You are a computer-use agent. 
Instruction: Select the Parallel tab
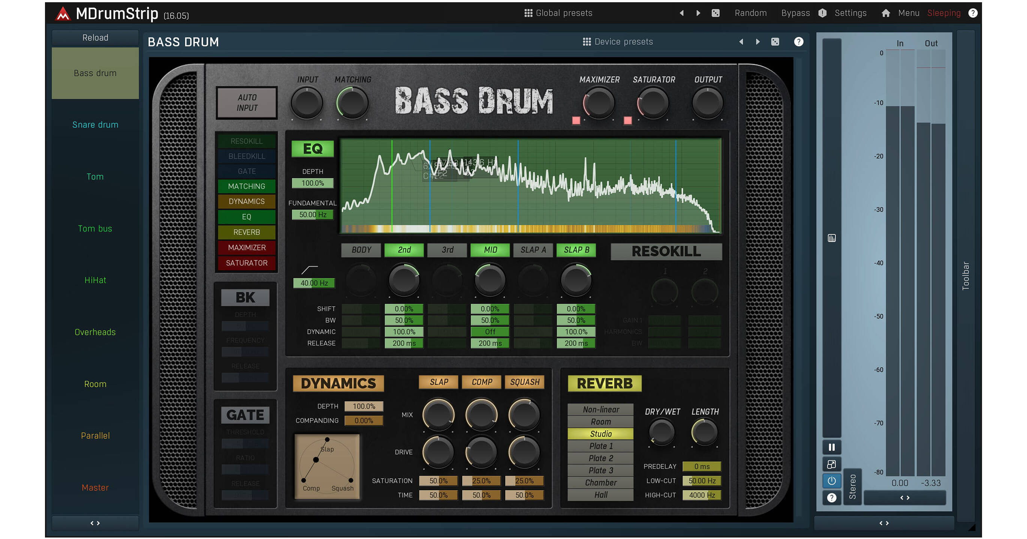pyautogui.click(x=95, y=435)
